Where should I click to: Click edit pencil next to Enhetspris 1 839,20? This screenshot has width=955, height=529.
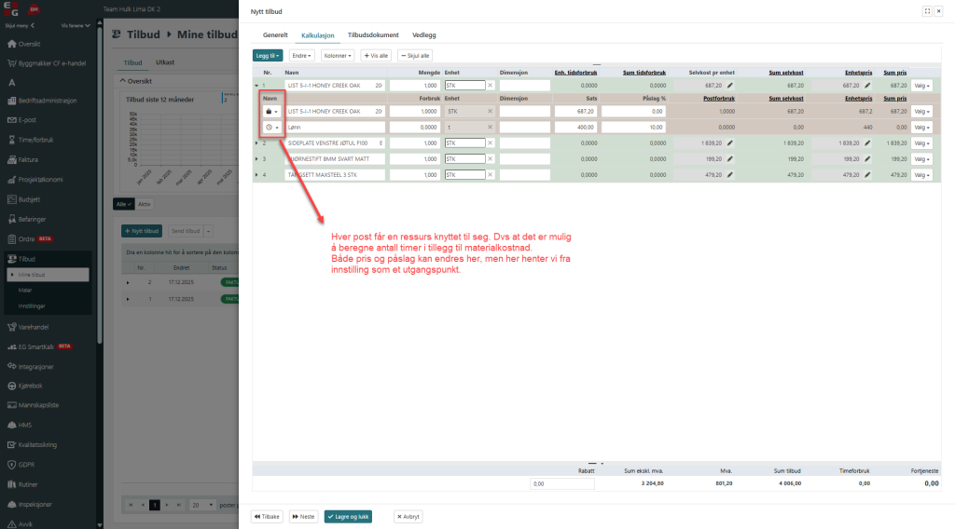point(866,143)
